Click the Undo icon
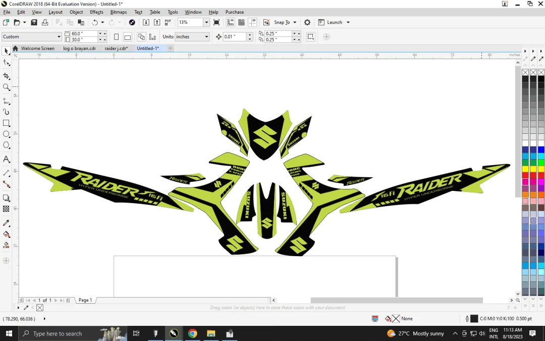 [x=94, y=22]
